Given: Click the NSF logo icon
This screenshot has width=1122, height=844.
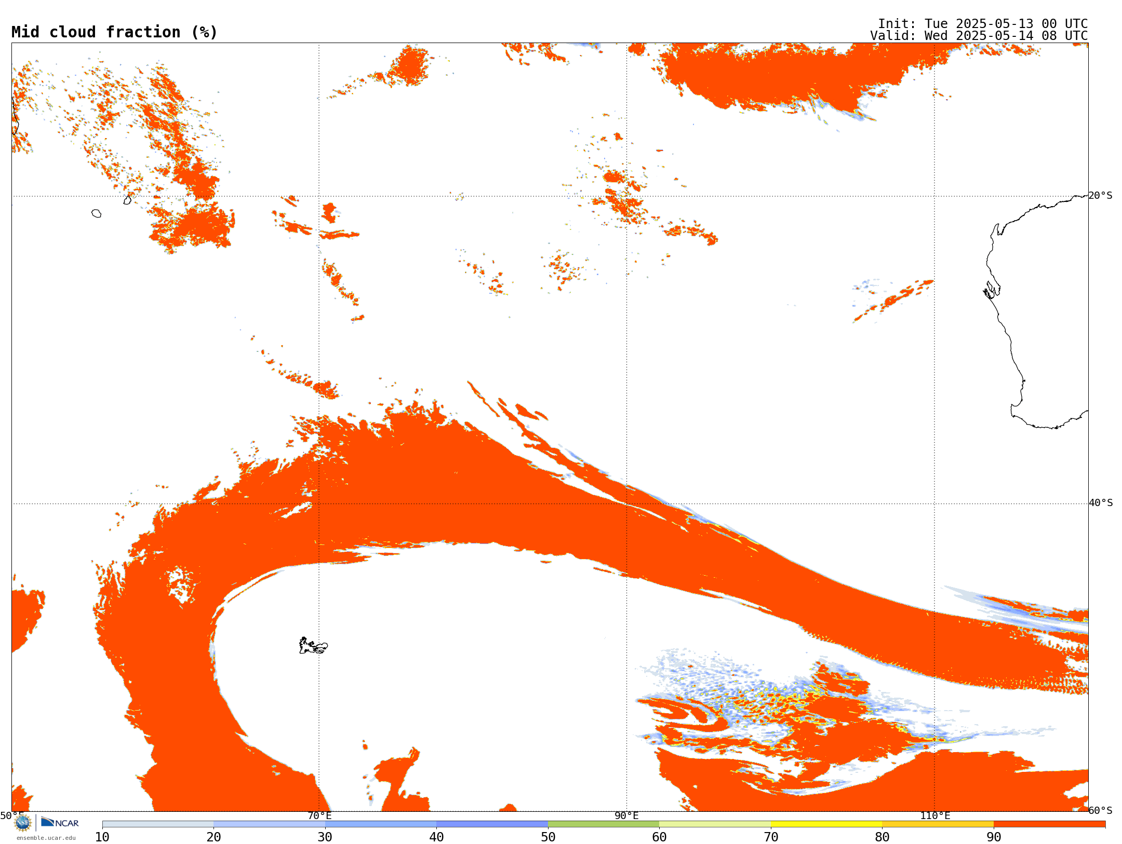Looking at the screenshot, I should [x=23, y=823].
